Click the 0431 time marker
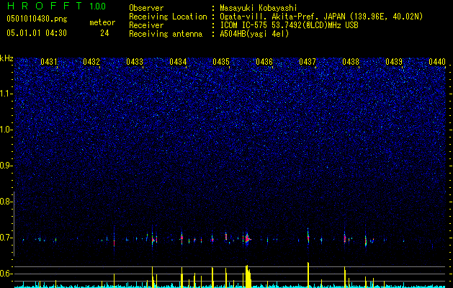Viewport: 453px width, 288px height. (49, 62)
